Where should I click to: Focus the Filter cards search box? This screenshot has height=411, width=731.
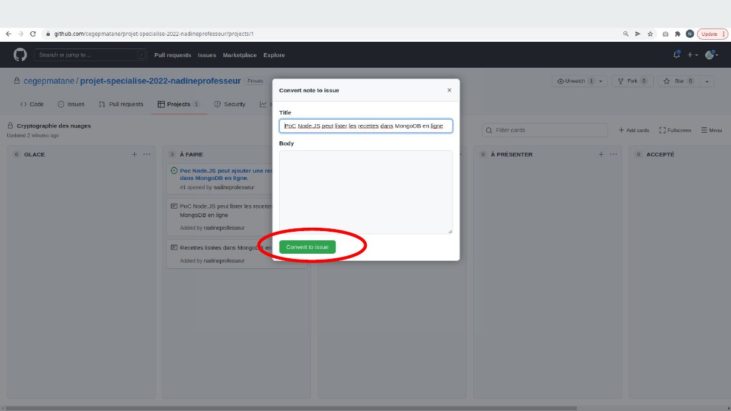544,130
